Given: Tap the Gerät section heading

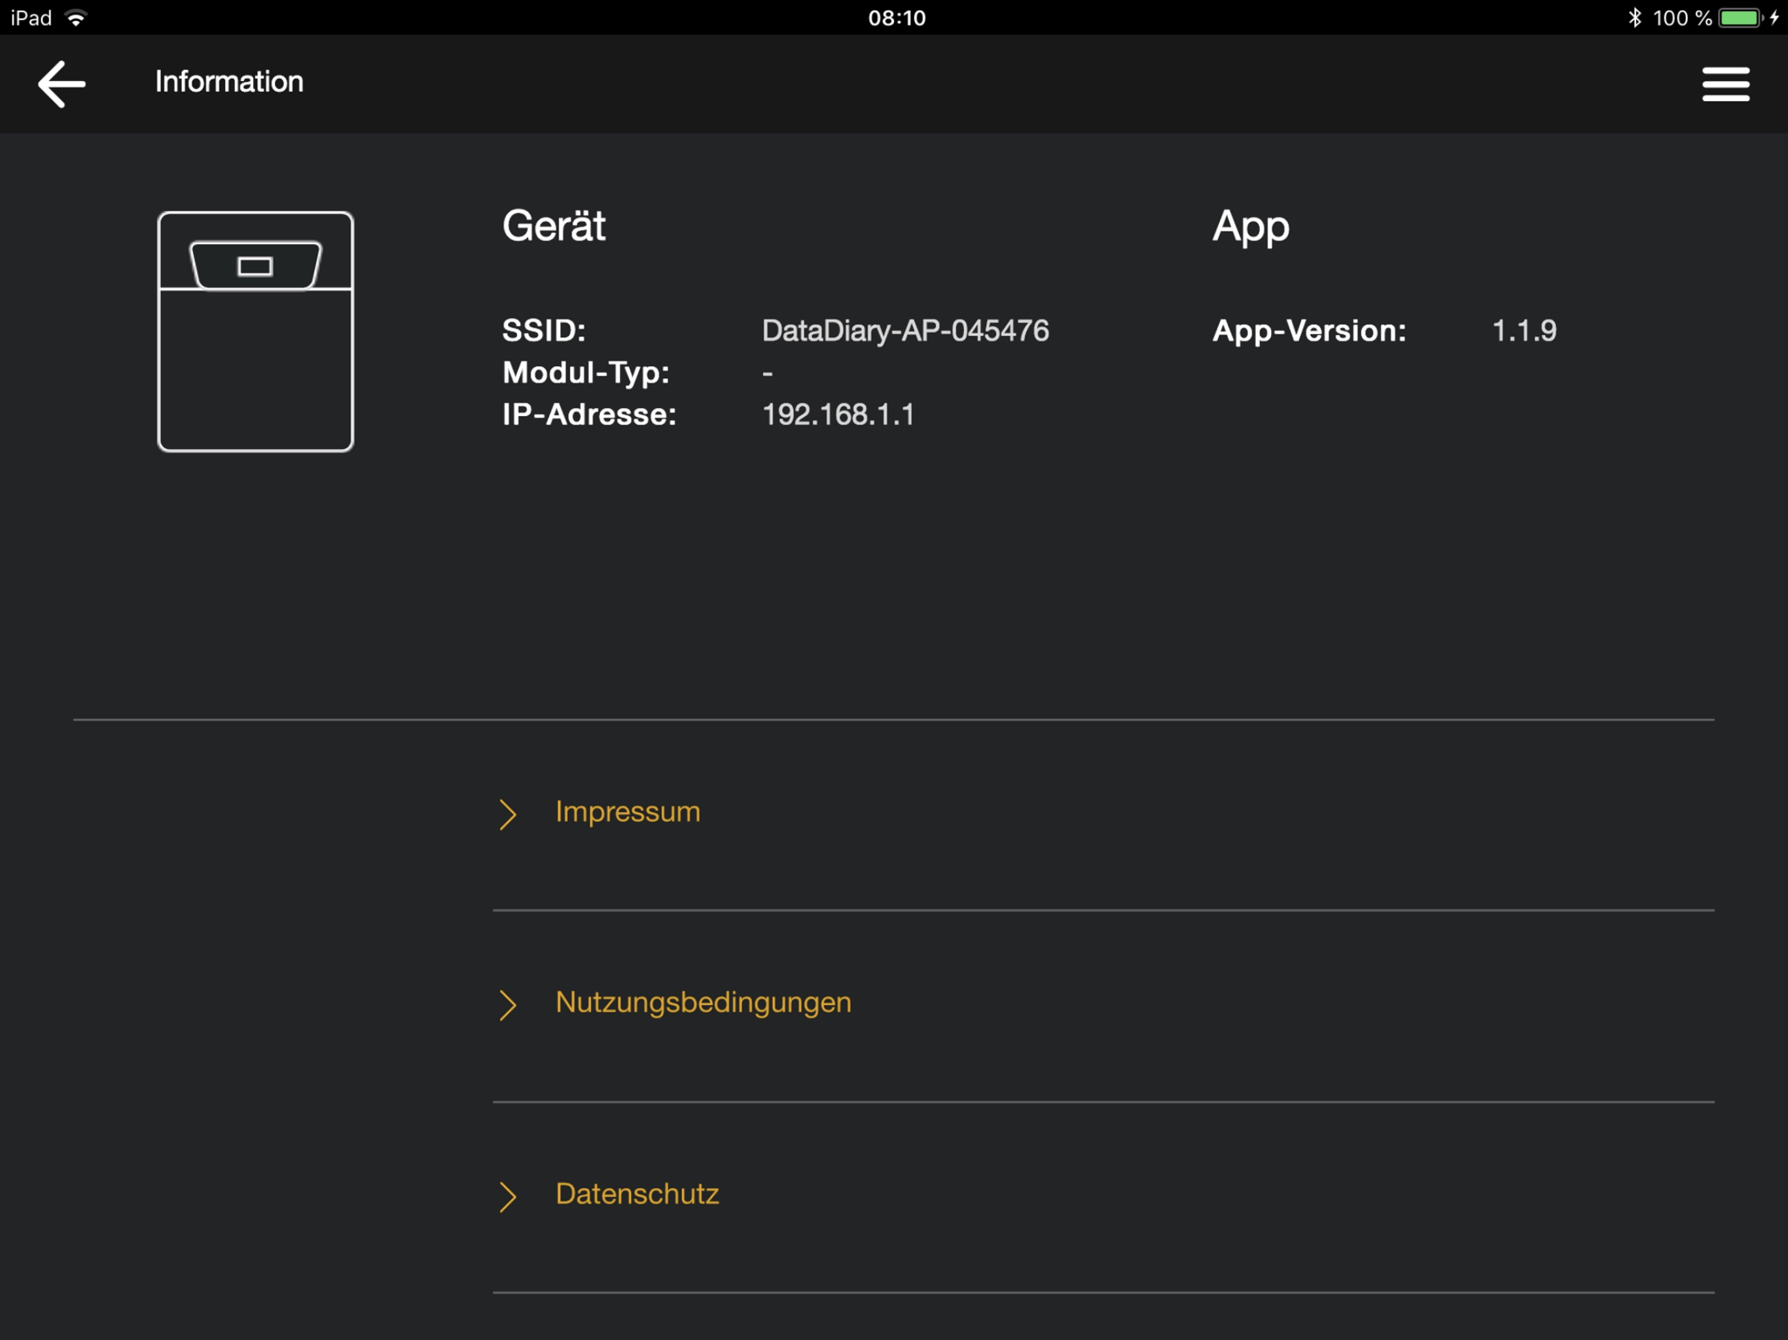Looking at the screenshot, I should tap(553, 226).
